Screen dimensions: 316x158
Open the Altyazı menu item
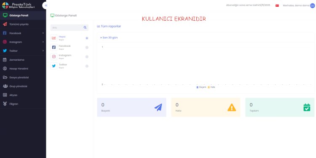pos(23,95)
